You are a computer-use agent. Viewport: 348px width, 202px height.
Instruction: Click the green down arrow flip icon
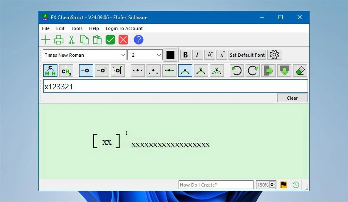pos(284,71)
